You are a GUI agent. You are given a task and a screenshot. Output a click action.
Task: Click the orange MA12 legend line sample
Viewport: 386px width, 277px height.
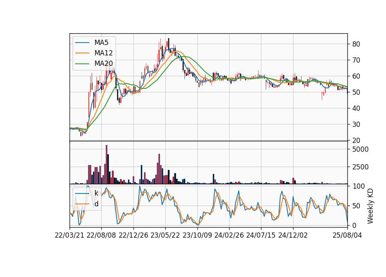[82, 53]
